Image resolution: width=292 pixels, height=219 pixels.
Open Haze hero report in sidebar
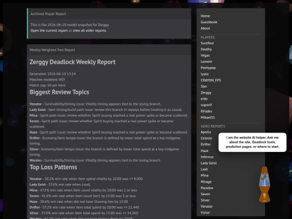[x=204, y=151]
